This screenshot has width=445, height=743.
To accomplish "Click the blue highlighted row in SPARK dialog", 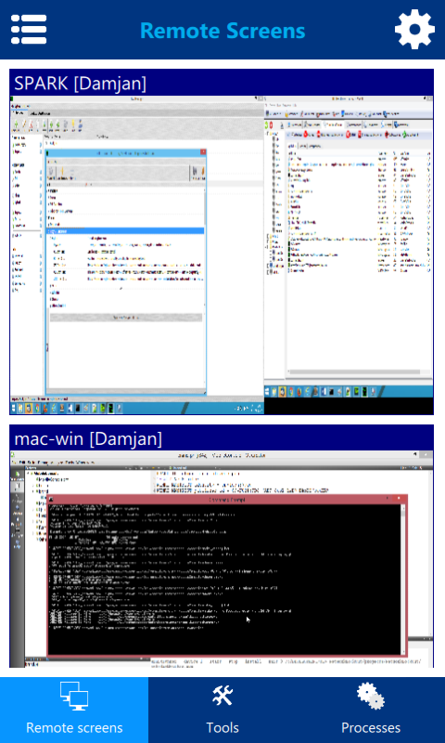I will (126, 230).
